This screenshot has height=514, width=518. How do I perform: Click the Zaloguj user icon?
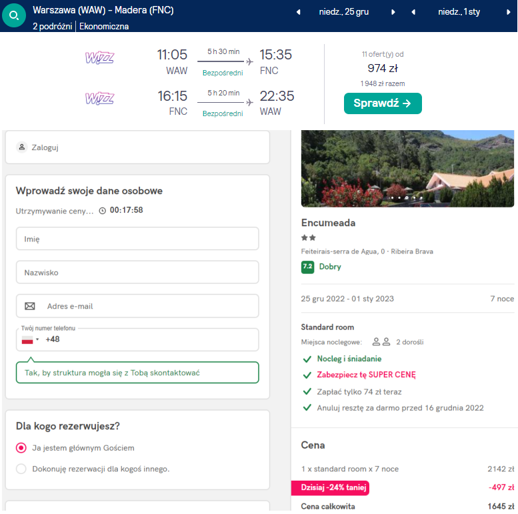22,147
